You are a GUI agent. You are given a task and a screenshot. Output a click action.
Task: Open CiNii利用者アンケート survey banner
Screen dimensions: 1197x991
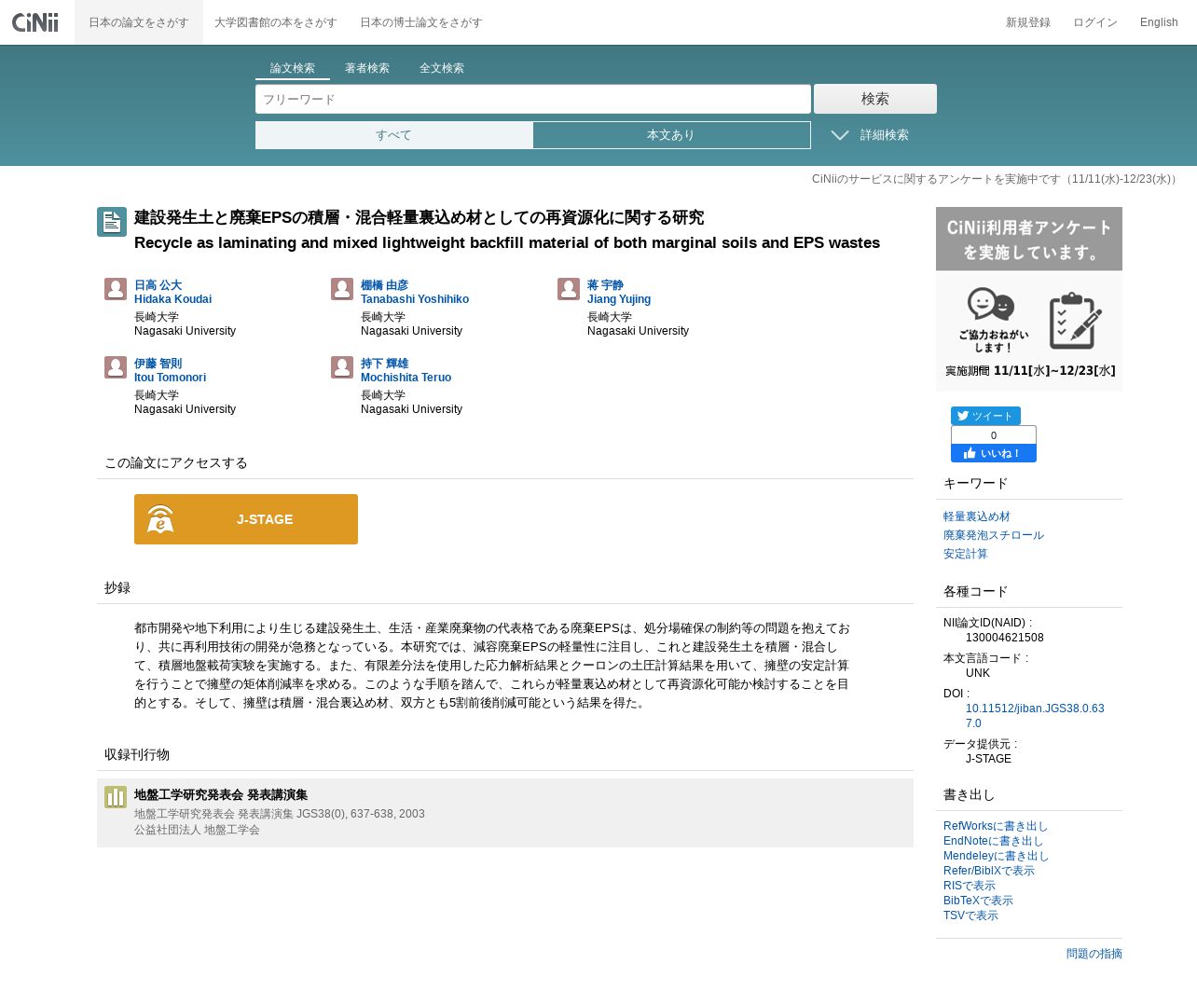click(1029, 299)
